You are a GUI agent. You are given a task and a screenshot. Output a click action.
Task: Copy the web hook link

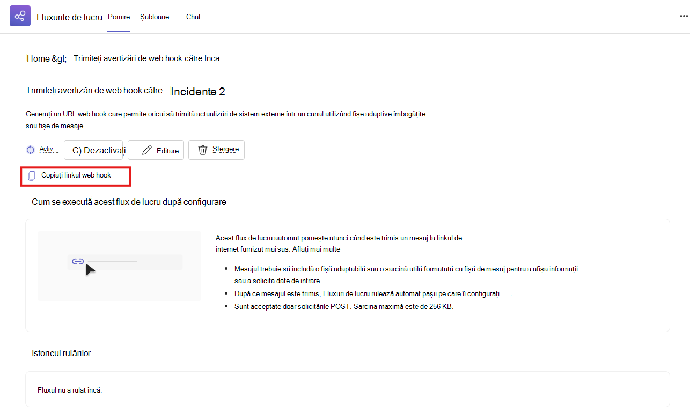click(76, 176)
